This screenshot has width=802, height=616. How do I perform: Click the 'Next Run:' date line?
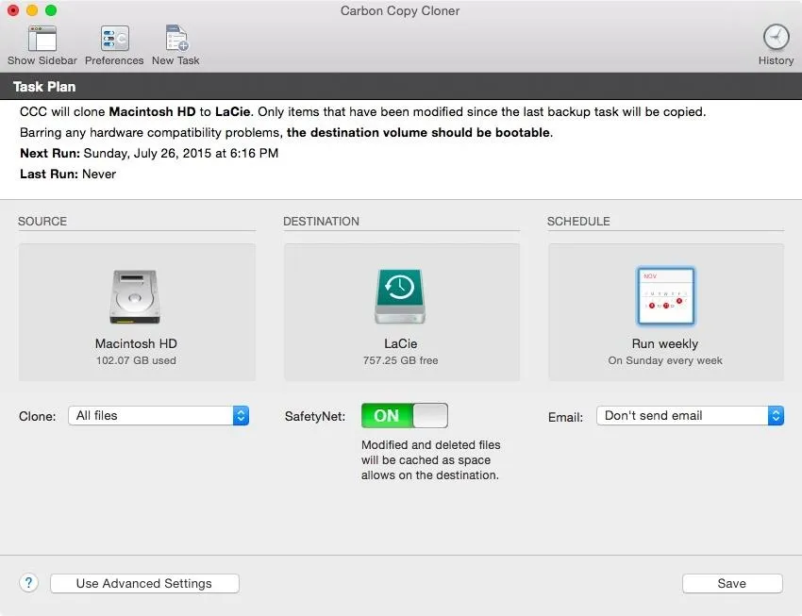tap(149, 154)
